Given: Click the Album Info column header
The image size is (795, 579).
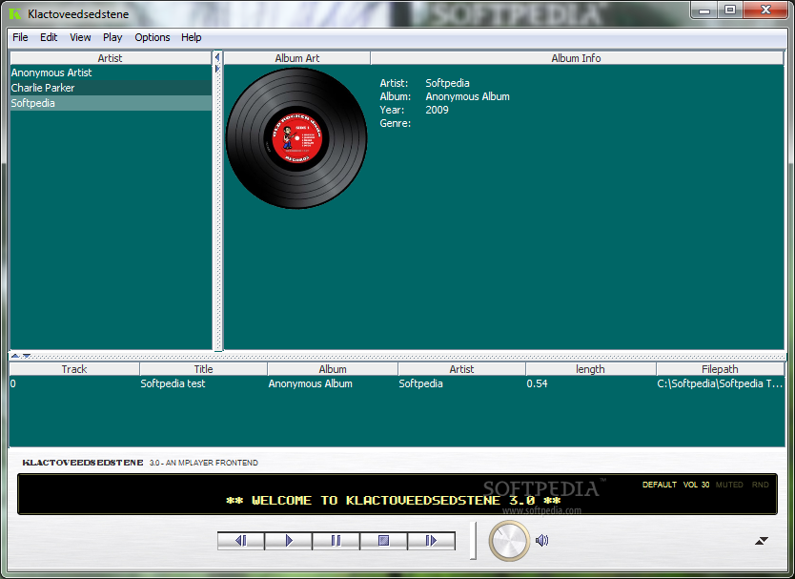Looking at the screenshot, I should (x=577, y=58).
